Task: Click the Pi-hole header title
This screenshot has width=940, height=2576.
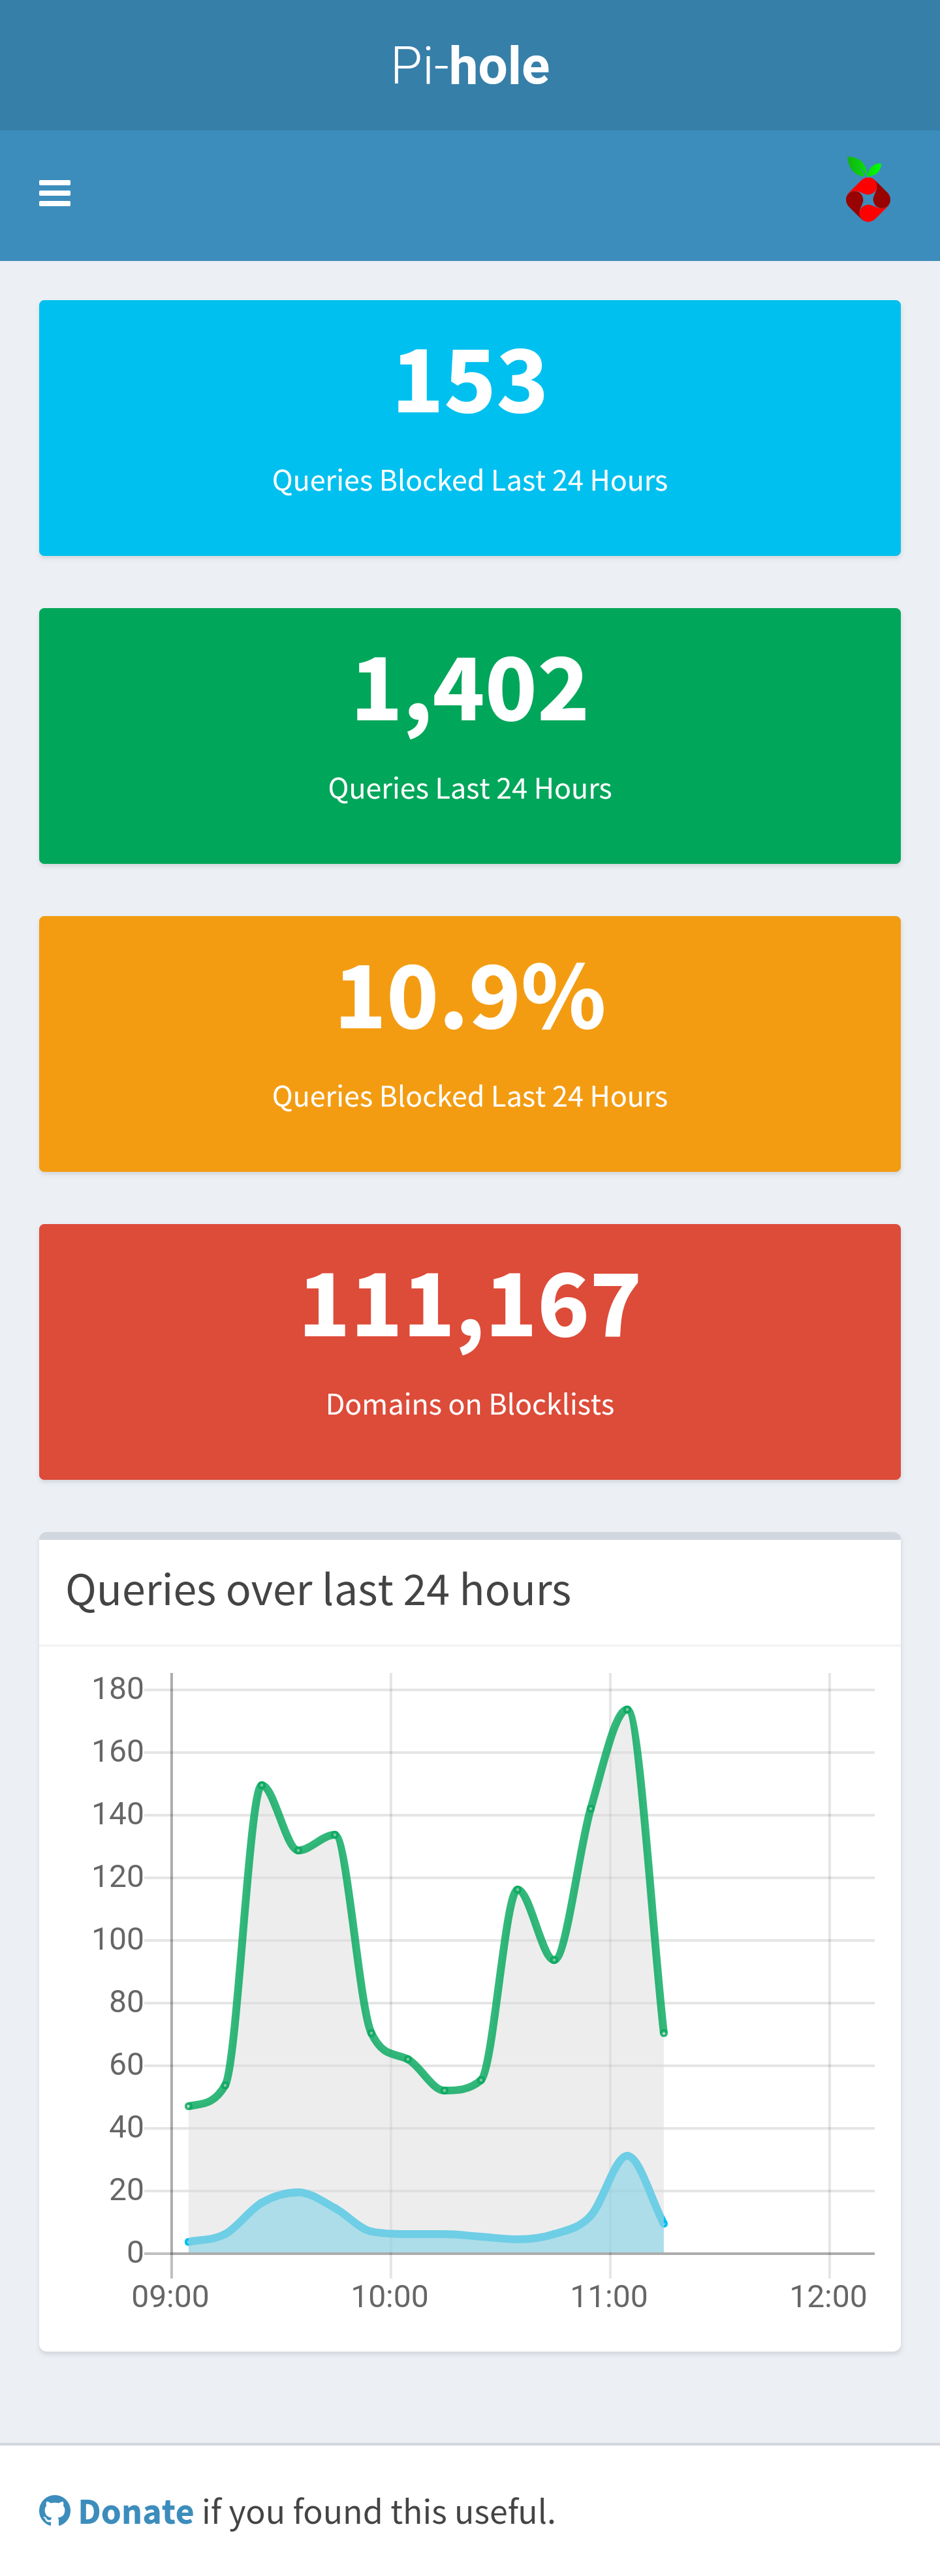Action: (x=470, y=66)
